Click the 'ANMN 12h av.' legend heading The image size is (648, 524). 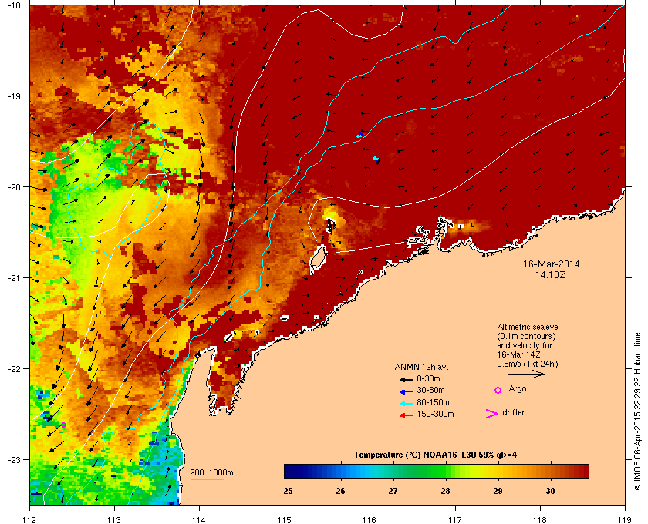(x=421, y=367)
